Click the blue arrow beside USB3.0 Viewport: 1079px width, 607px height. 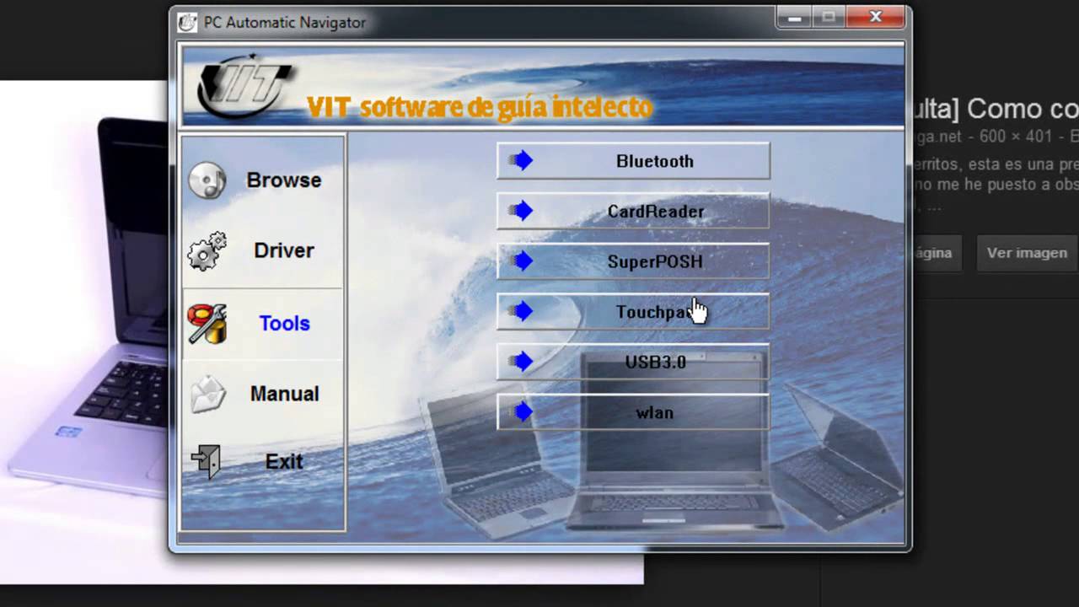click(x=522, y=362)
